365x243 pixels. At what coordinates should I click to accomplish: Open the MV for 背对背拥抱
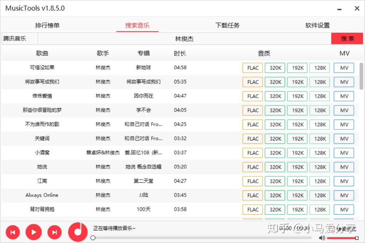[344, 210]
